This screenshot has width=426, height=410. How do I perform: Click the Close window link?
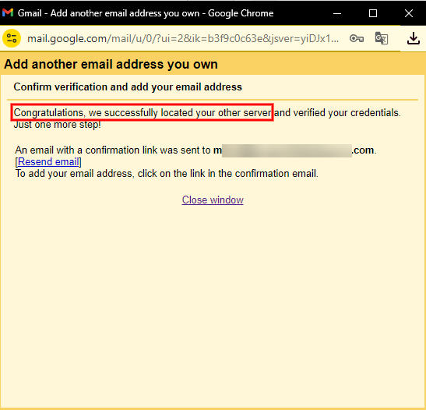[213, 200]
